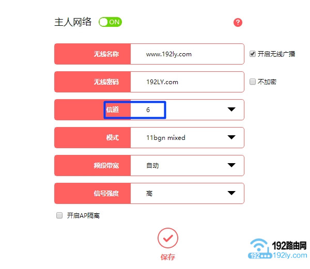Click the red checkmark save icon
This screenshot has width=310, height=269.
point(167,238)
